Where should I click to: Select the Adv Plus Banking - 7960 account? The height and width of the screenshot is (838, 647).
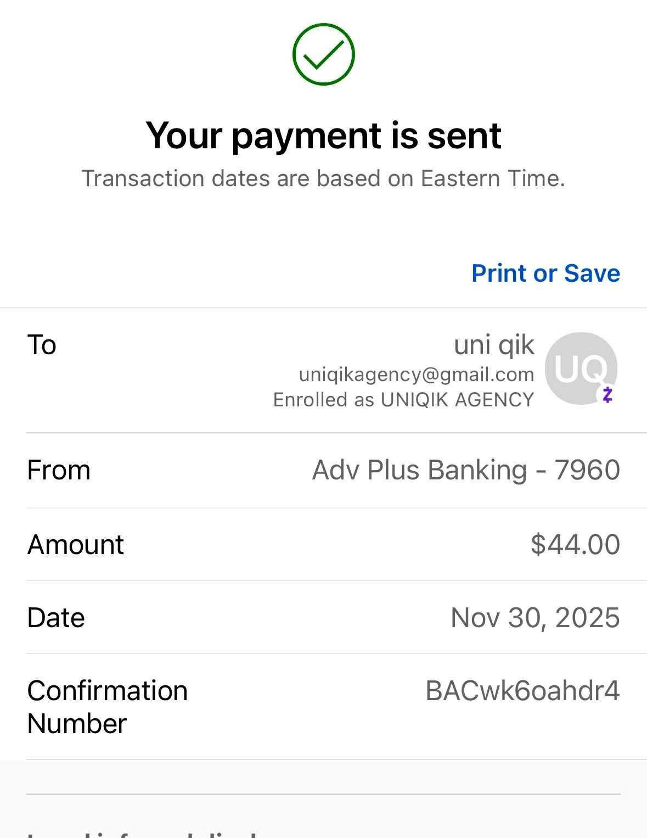point(466,470)
